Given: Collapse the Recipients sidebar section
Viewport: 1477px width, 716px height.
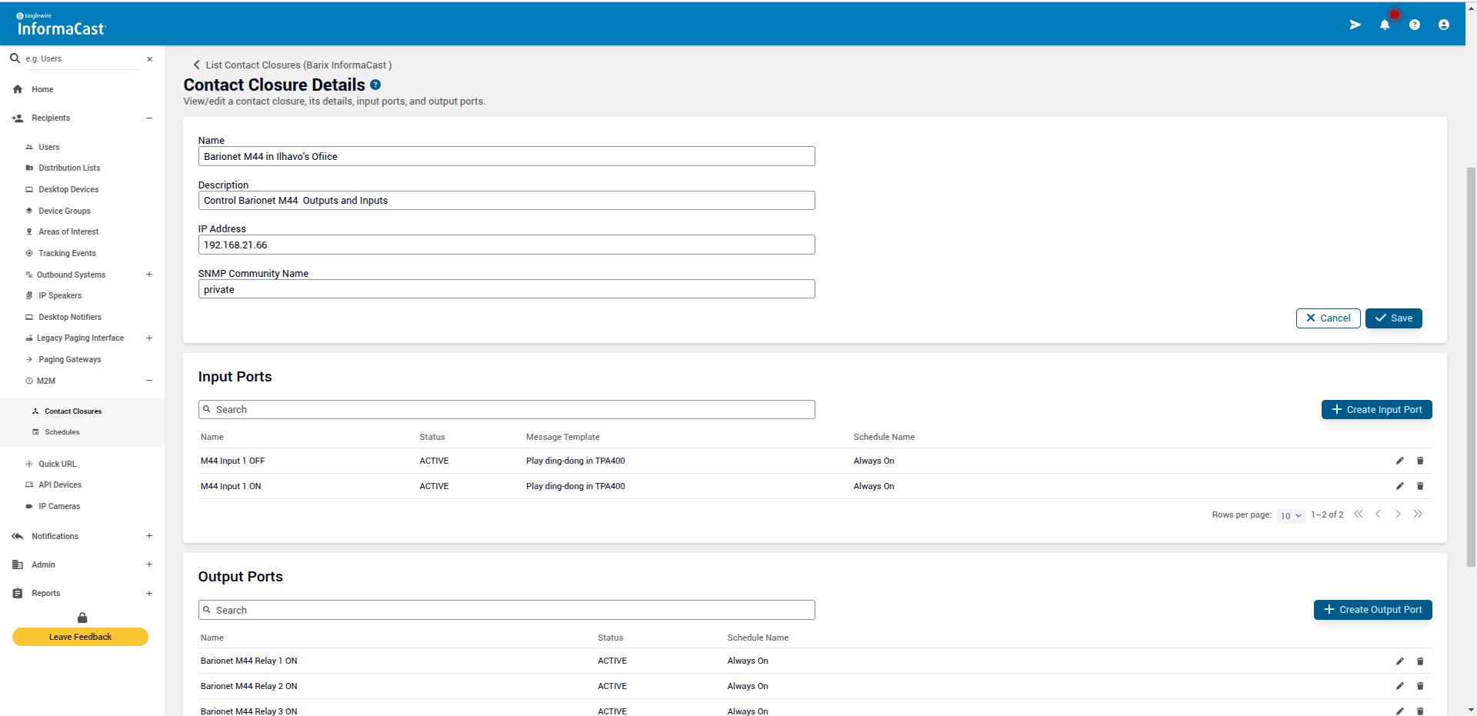Looking at the screenshot, I should click(x=149, y=118).
